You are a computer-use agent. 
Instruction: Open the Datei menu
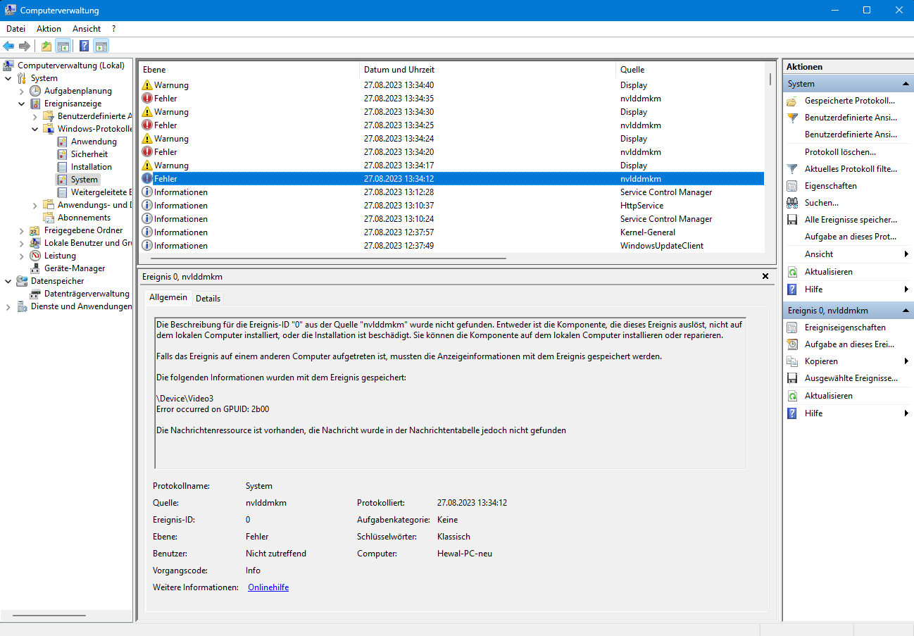tap(15, 29)
